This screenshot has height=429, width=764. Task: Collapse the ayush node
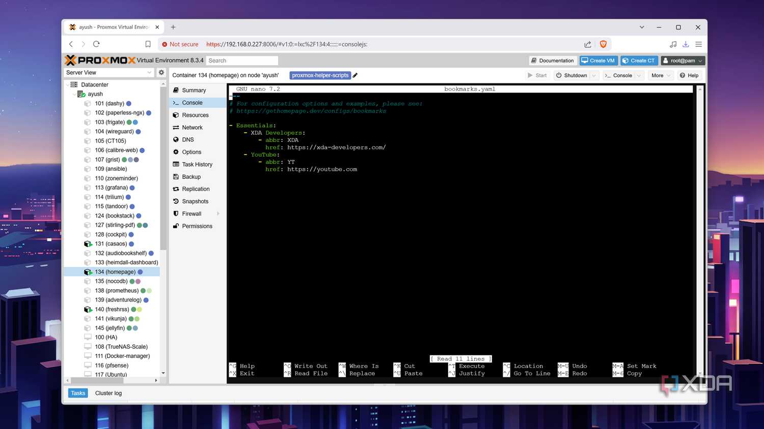click(74, 94)
